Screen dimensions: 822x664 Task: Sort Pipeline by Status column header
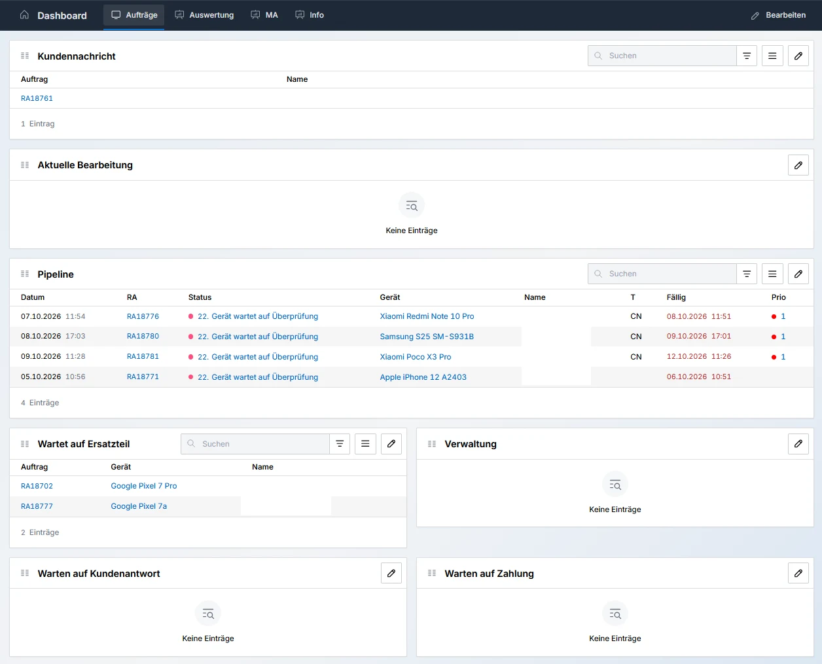tap(200, 297)
